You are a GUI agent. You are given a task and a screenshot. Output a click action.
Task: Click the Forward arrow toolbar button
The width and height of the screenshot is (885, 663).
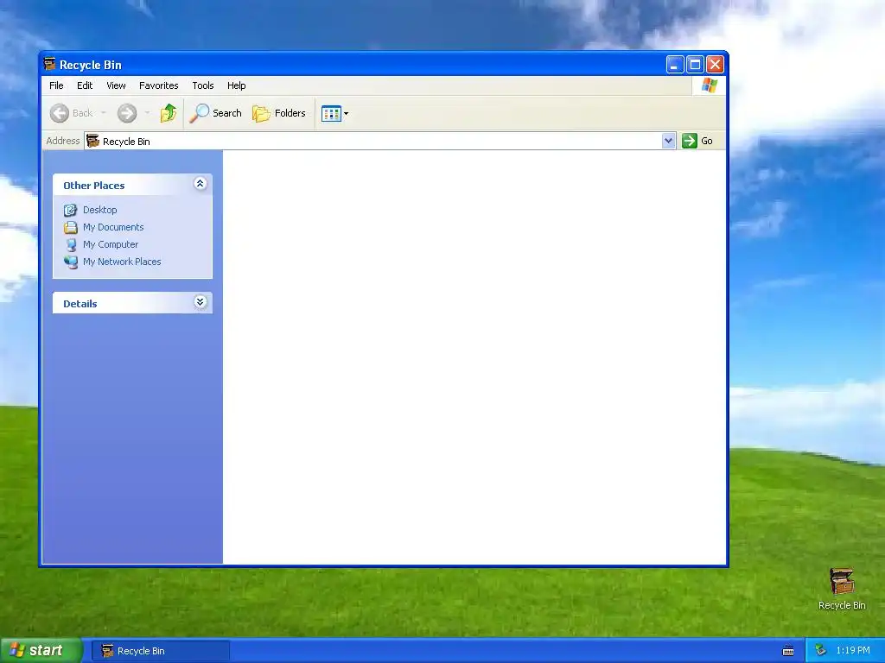pos(127,113)
